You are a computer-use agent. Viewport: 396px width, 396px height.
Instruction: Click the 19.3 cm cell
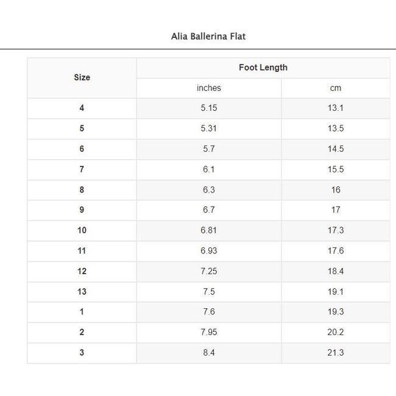tap(335, 311)
